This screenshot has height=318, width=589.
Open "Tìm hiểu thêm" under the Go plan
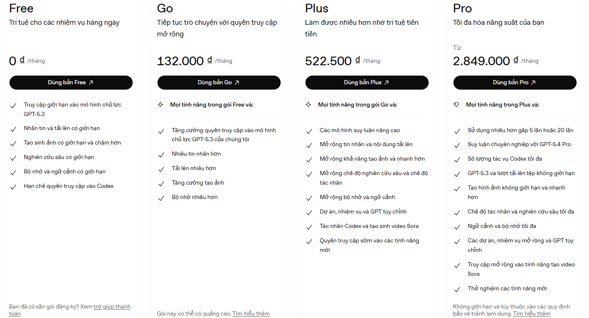[251, 314]
